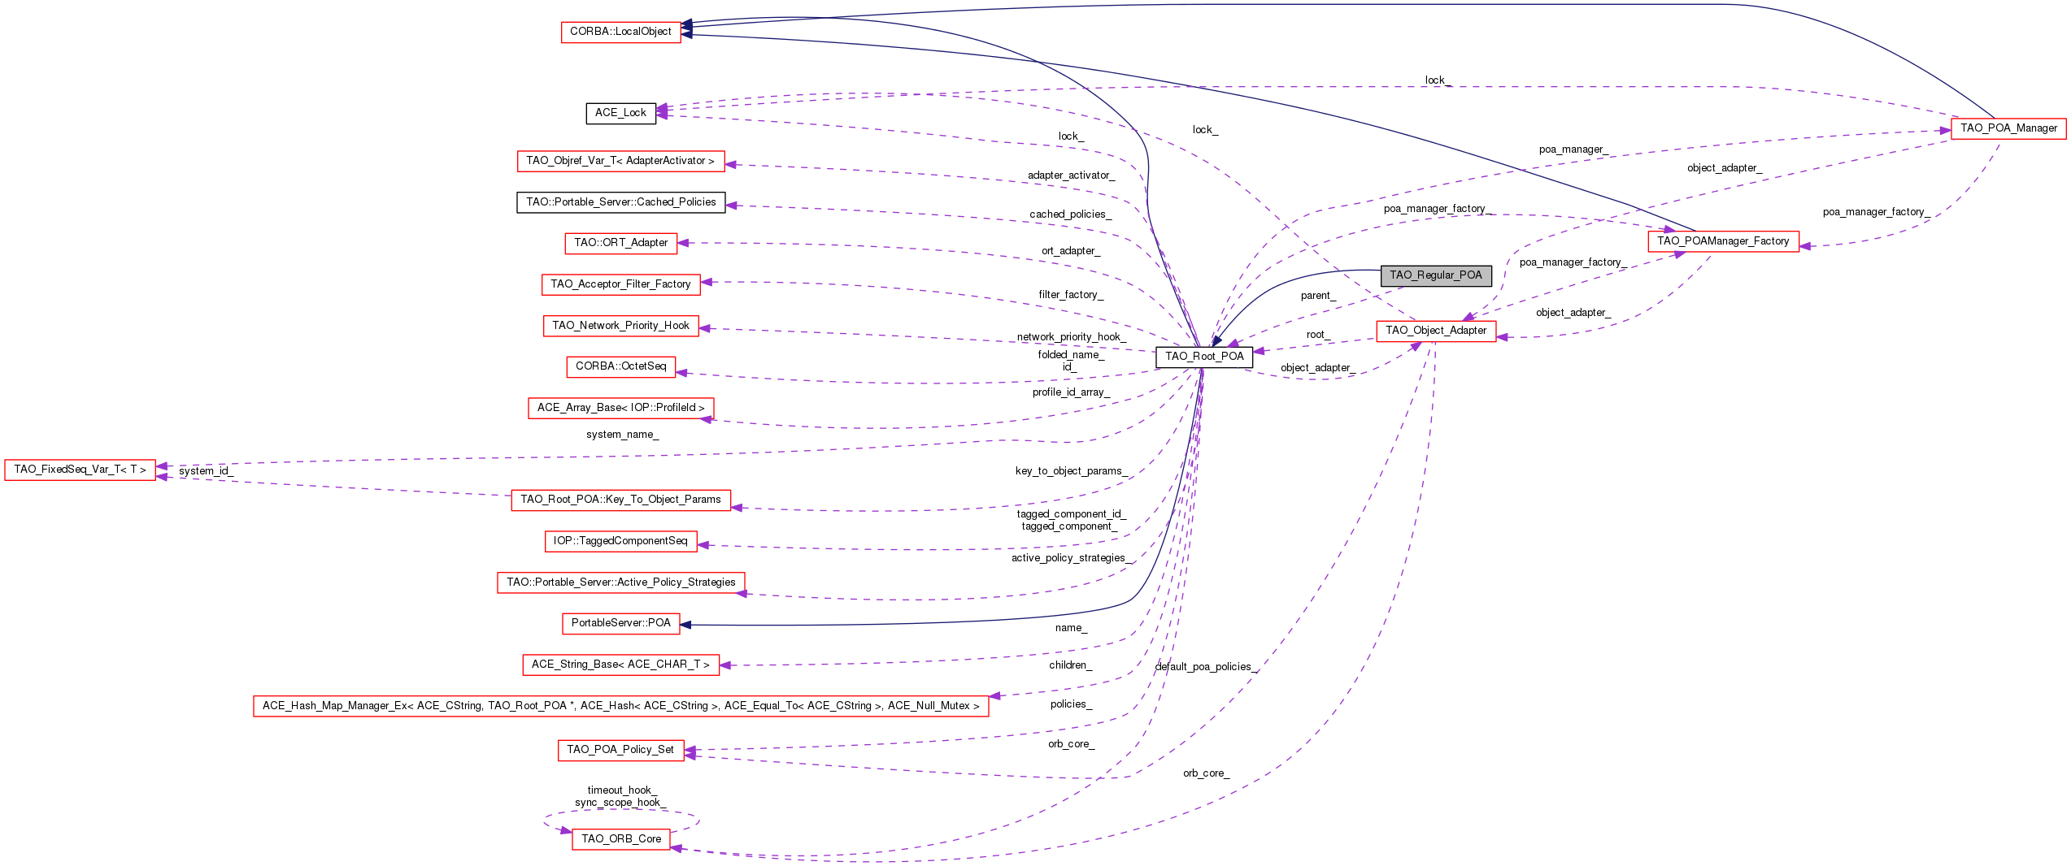The image size is (2071, 866).
Task: Open ACE_Array_Base< IOP::ProfileId > node
Action: tap(620, 408)
